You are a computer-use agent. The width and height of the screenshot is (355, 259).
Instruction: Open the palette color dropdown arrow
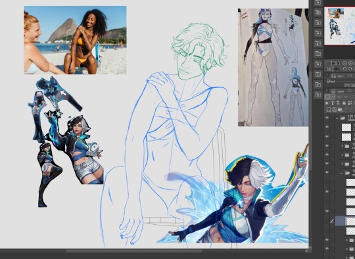333,97
